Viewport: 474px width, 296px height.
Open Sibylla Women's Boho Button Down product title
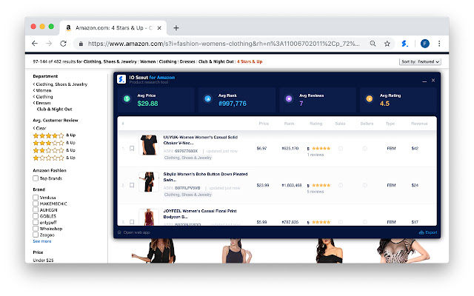tap(205, 177)
